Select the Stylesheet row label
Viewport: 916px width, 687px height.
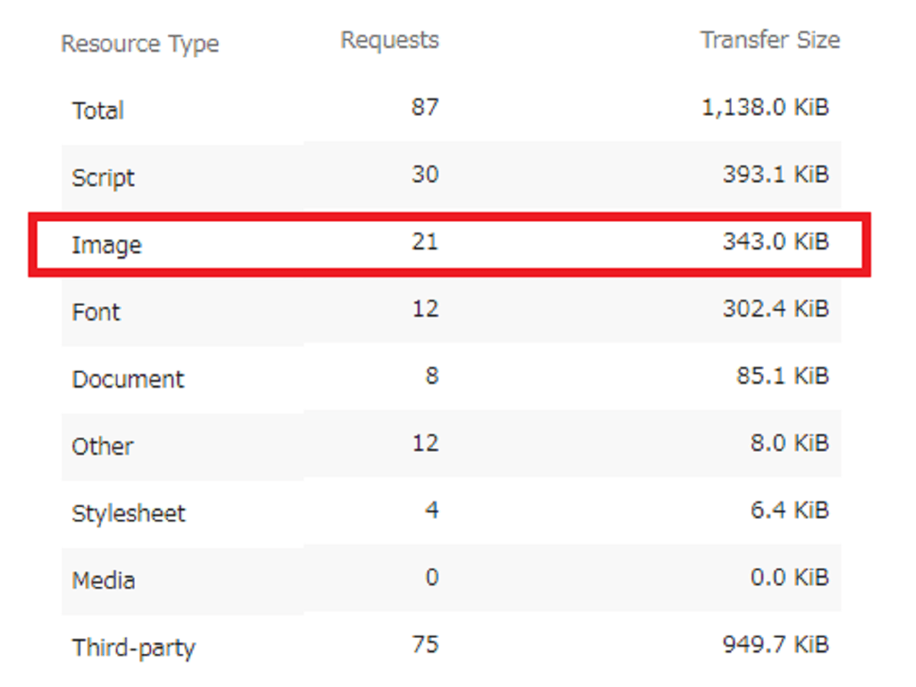point(128,514)
